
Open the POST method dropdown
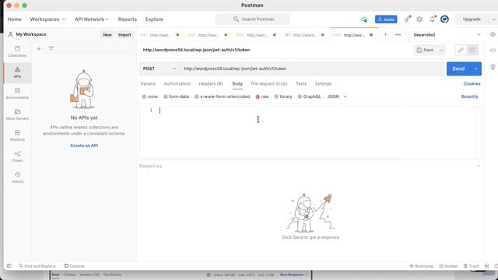coord(160,68)
